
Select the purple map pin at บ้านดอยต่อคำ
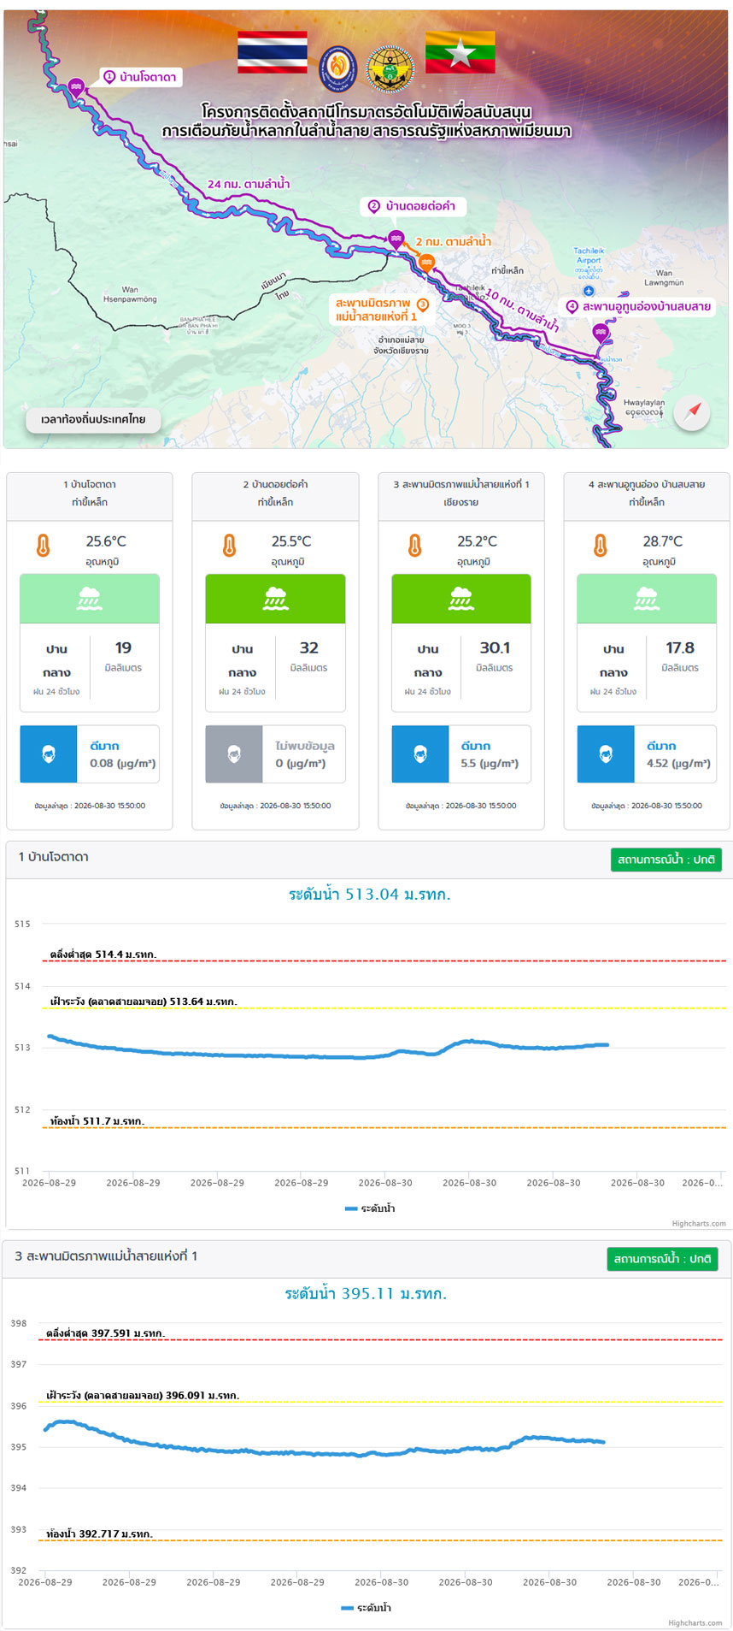click(396, 239)
